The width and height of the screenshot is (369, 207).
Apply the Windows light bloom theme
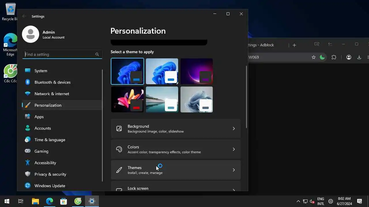162,71
